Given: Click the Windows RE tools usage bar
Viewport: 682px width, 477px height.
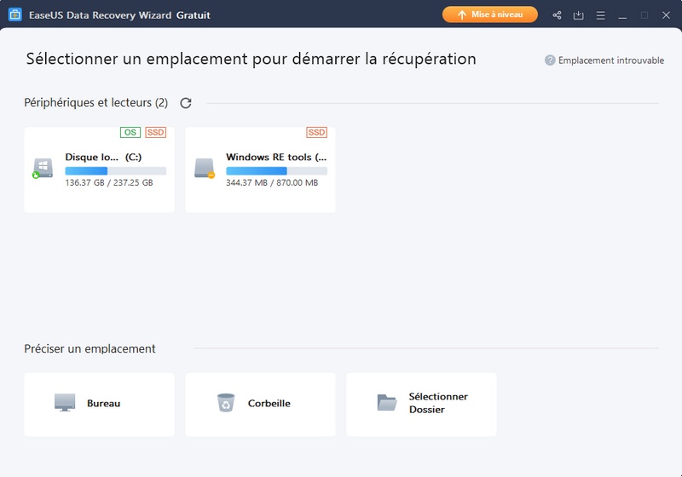Looking at the screenshot, I should point(276,170).
